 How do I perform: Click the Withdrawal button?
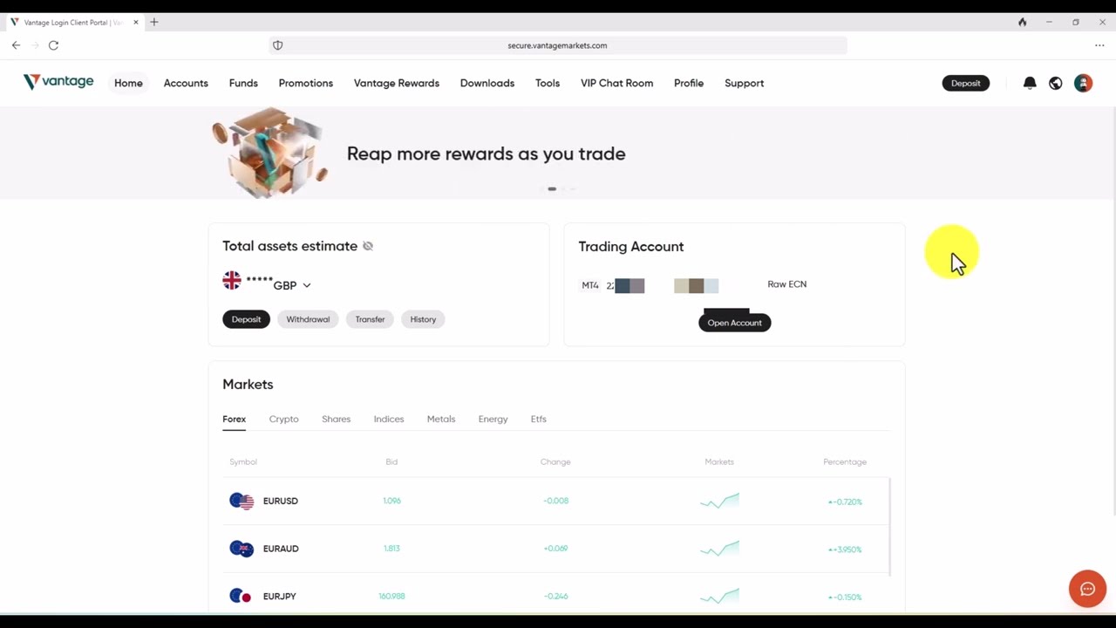(x=308, y=319)
